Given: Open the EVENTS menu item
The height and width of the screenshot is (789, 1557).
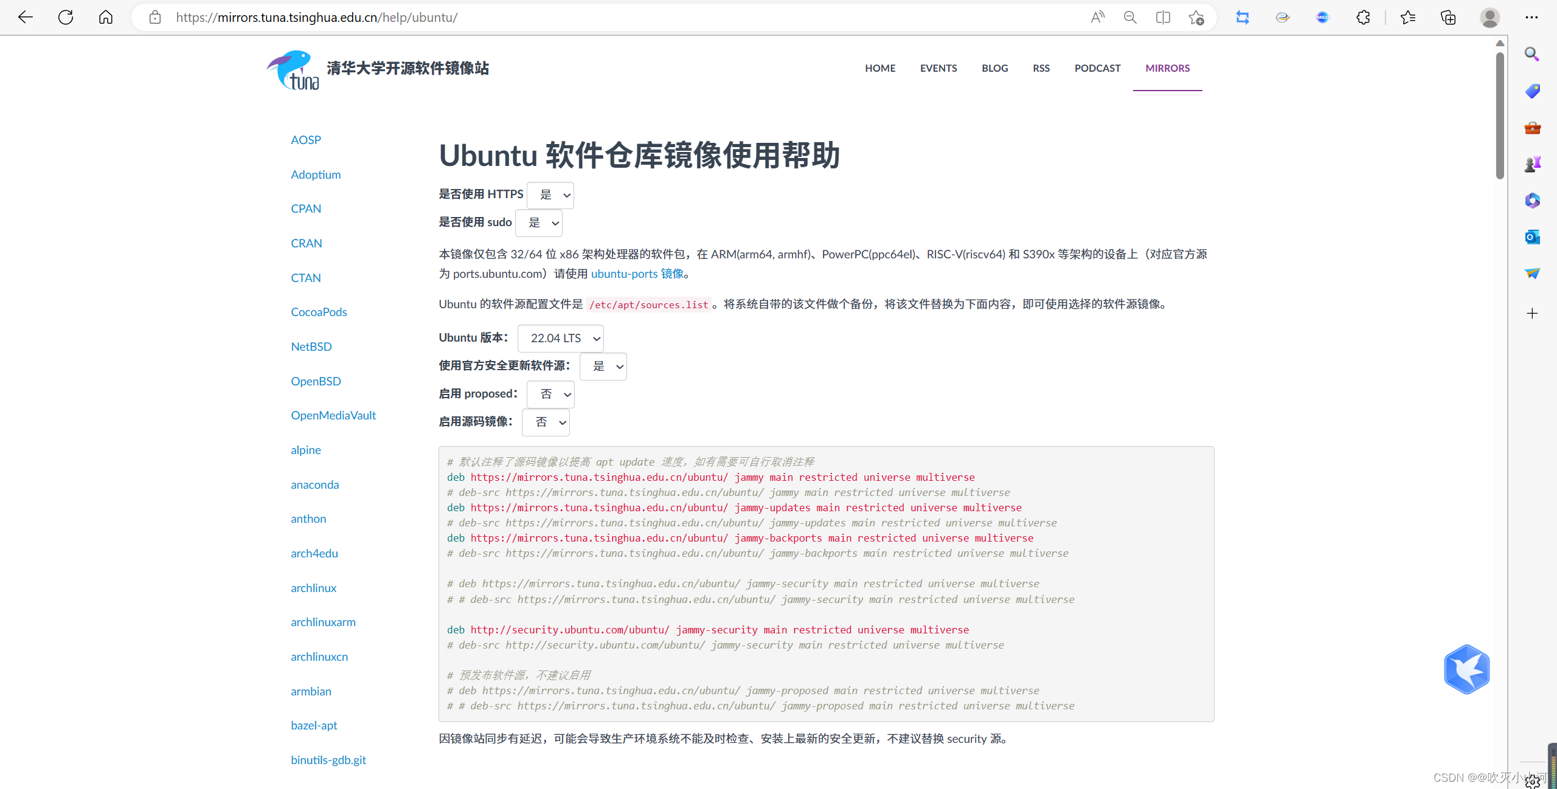Looking at the screenshot, I should pos(938,68).
